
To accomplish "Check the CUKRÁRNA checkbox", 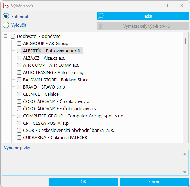I will pos(19,138).
